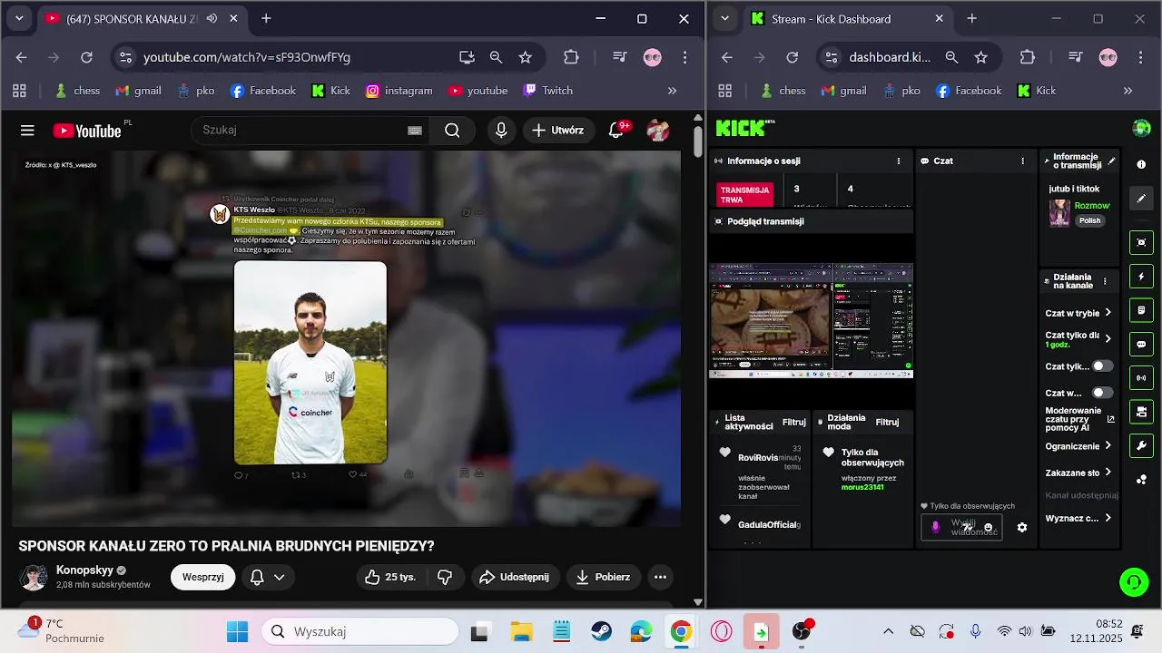Open 'Działania na kanale' three-dot menu
Image resolution: width=1162 pixels, height=653 pixels.
point(1105,281)
